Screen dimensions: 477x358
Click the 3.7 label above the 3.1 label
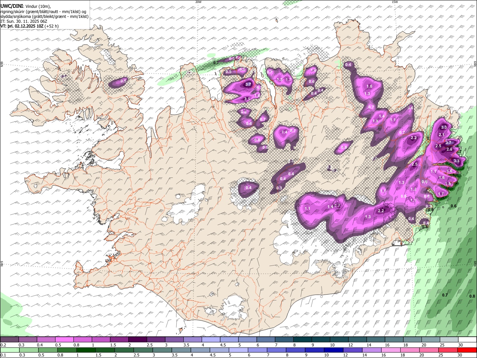[249, 84]
